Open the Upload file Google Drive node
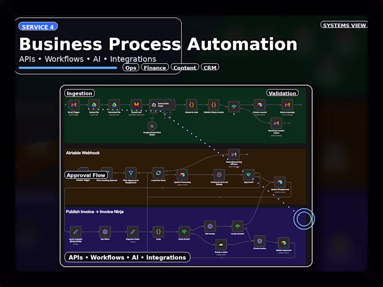Viewport: 383px width, 287px height. point(94,104)
